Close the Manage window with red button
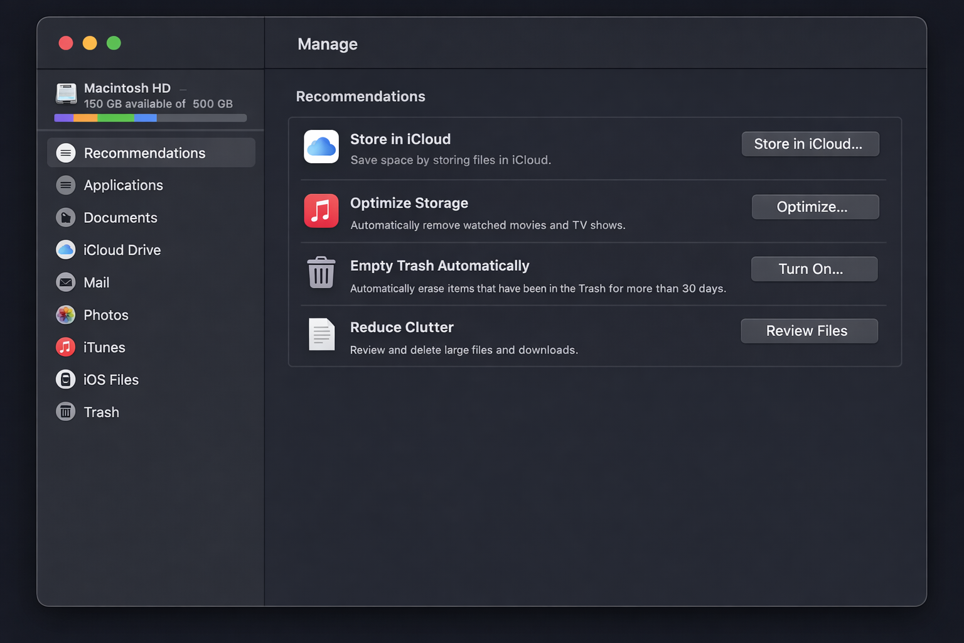The image size is (964, 643). [66, 43]
